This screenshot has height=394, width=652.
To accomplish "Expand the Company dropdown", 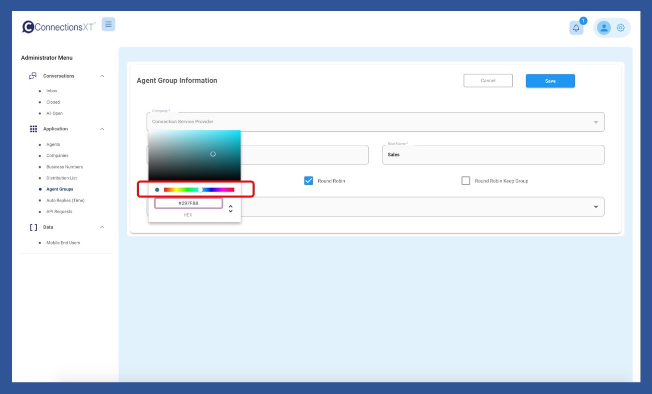I will [x=595, y=122].
